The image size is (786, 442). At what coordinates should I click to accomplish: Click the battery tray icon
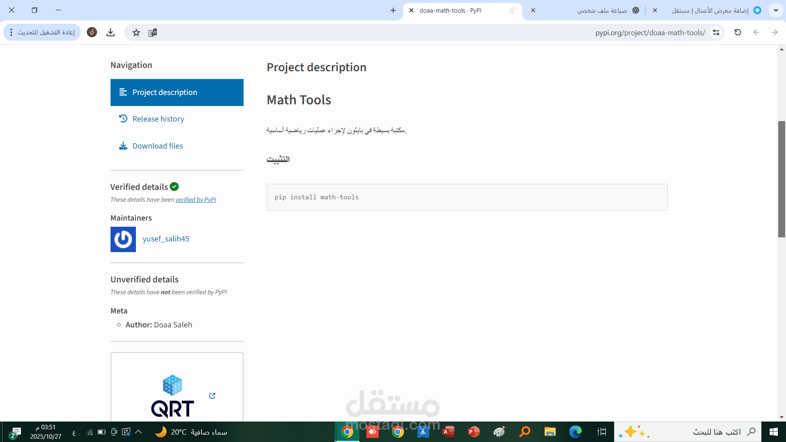point(102,432)
